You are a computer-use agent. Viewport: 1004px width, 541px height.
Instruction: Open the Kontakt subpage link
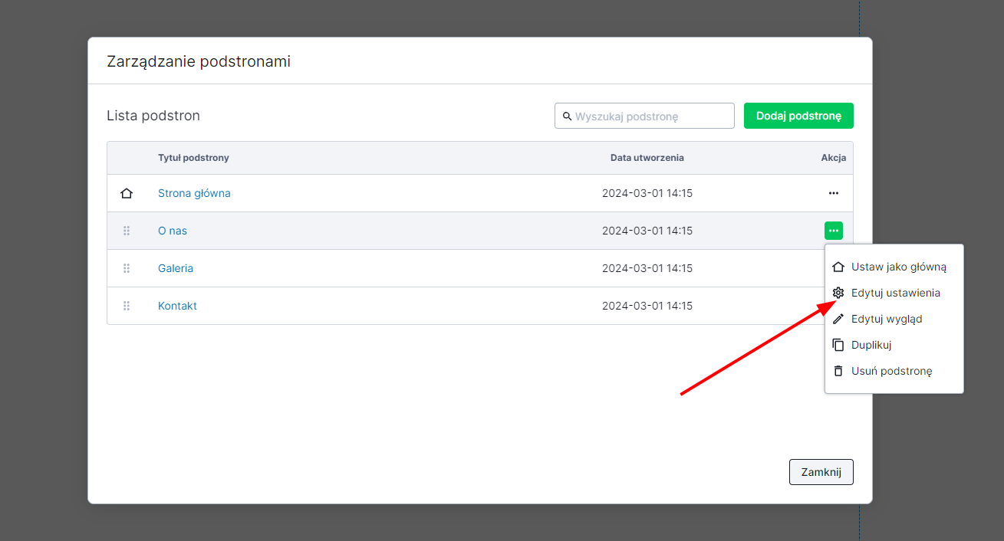(x=177, y=306)
